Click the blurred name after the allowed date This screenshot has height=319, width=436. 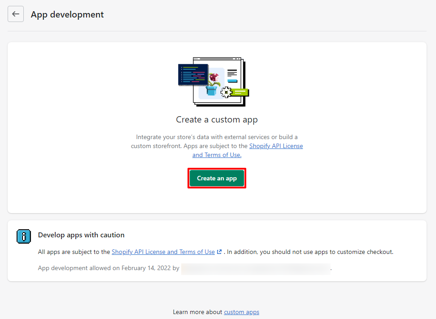point(256,268)
